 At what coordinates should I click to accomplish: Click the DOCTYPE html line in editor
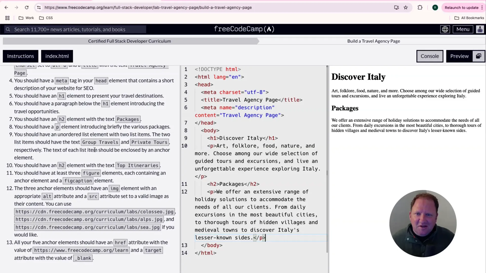point(218,69)
